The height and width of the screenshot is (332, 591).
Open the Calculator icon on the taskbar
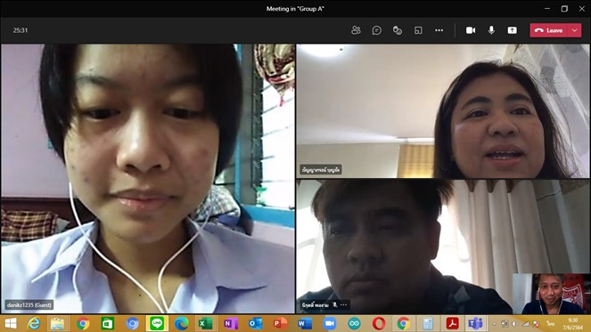point(428,323)
